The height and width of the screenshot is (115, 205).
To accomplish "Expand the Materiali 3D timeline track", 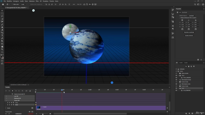I will (6, 98).
